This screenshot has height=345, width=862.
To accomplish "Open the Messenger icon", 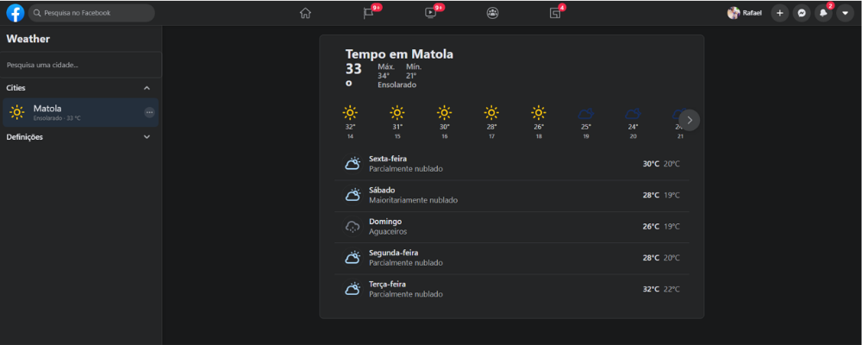I will click(802, 13).
